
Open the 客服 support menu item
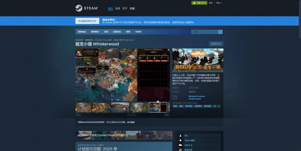pyautogui.click(x=132, y=9)
